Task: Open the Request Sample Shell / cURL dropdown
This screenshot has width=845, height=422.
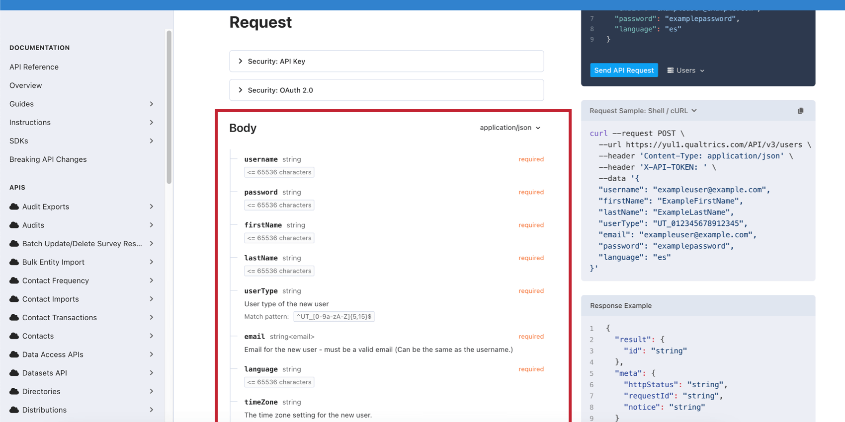Action: coord(643,111)
